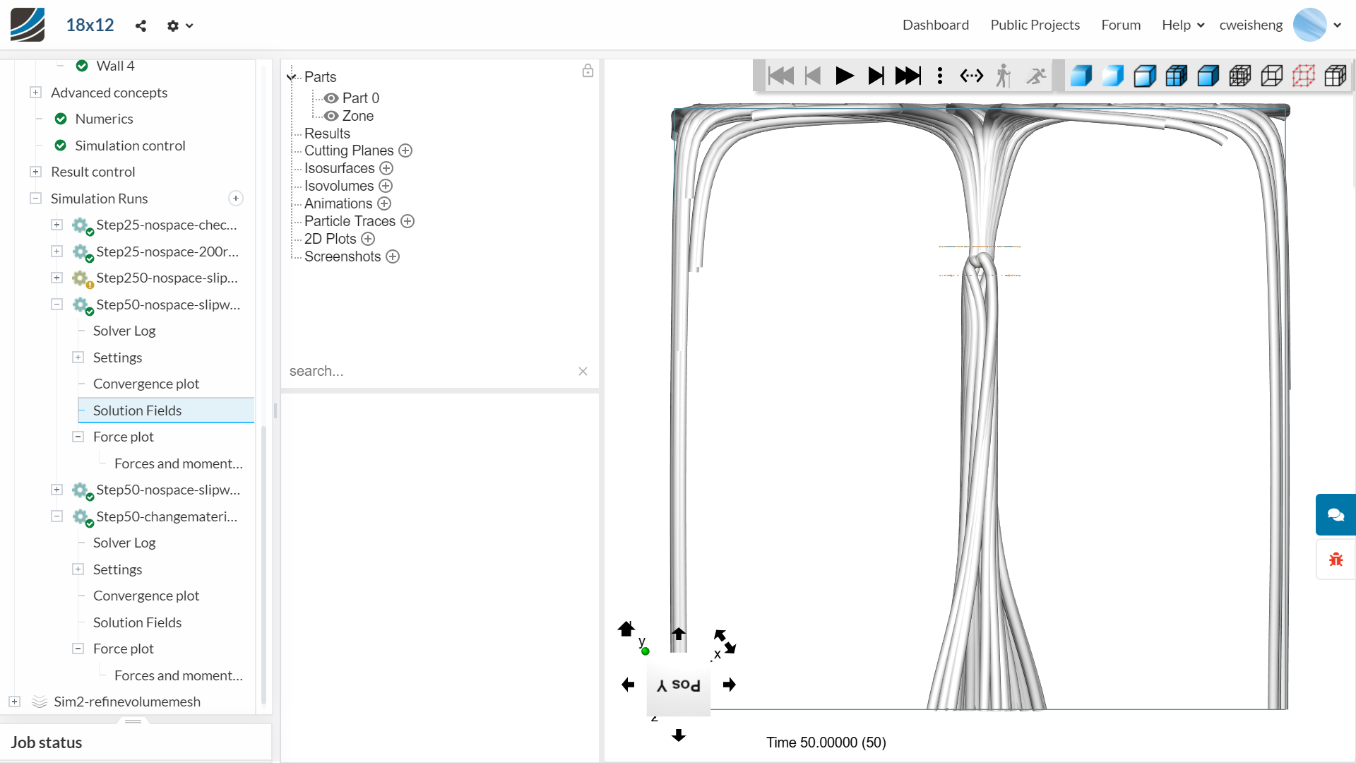Click the share project icon
Image resolution: width=1356 pixels, height=763 pixels.
coord(141,25)
